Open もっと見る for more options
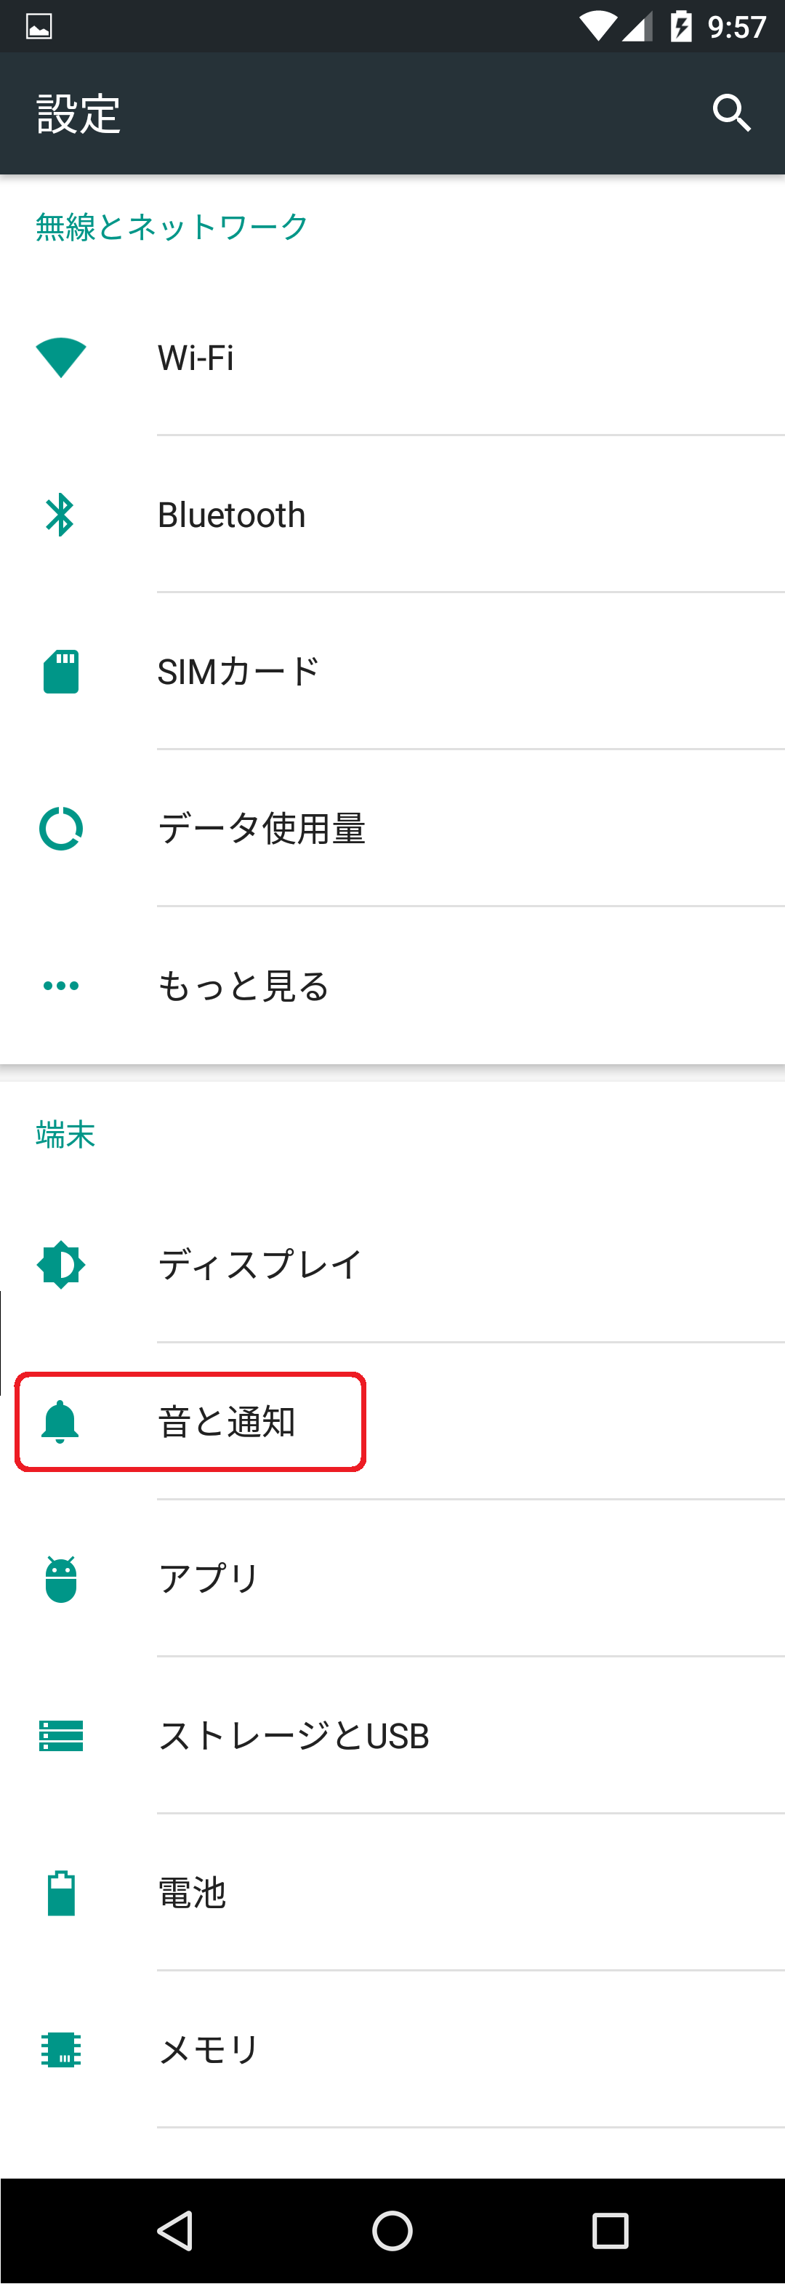This screenshot has height=2284, width=785. [x=392, y=985]
